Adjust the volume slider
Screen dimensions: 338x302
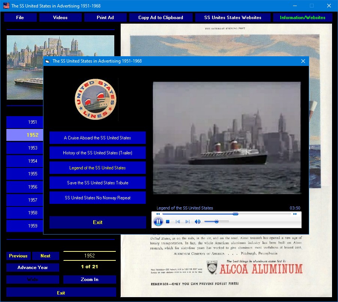[x=217, y=221]
